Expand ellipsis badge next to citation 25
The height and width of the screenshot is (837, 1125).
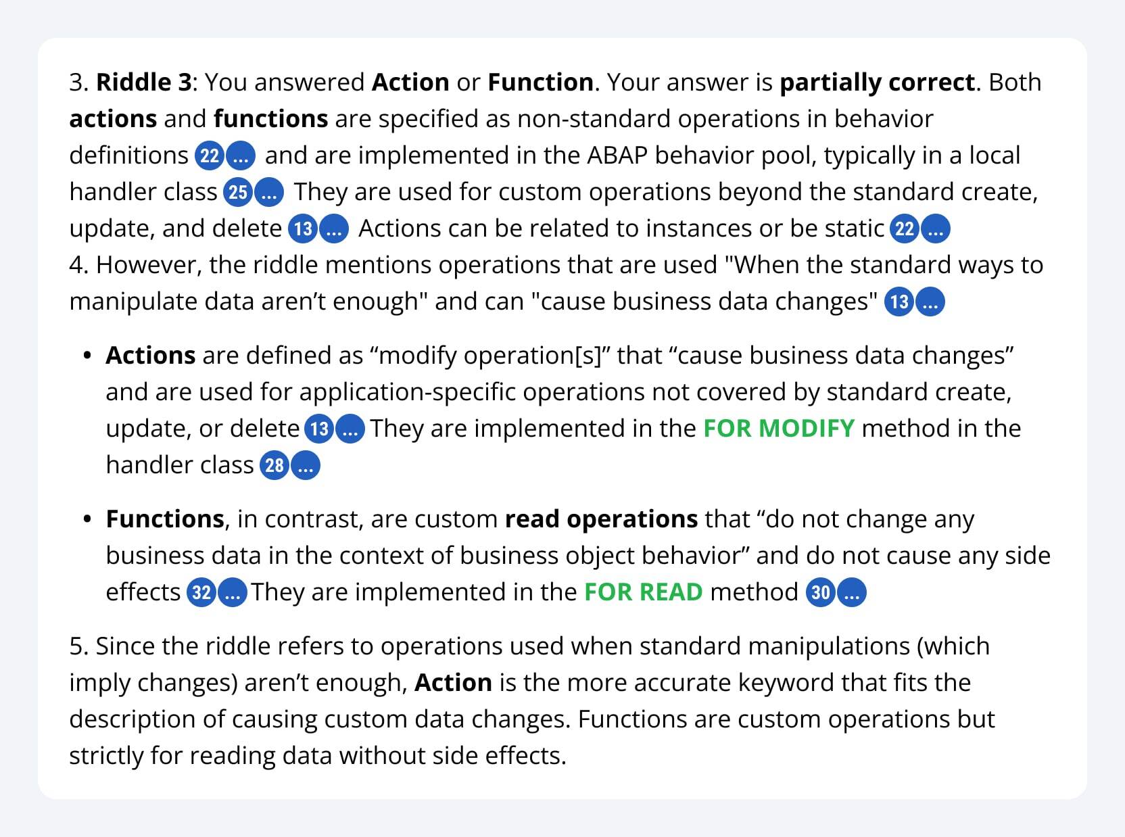pyautogui.click(x=268, y=193)
